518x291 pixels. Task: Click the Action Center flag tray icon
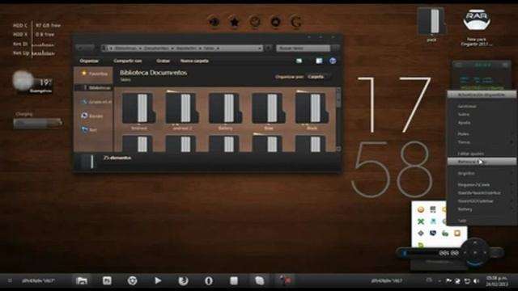[x=448, y=281]
